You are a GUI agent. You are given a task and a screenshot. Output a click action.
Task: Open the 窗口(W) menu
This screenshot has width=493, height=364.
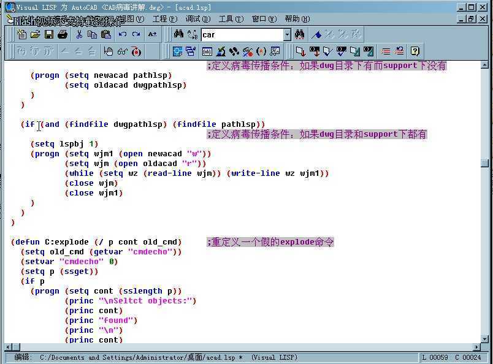click(264, 19)
